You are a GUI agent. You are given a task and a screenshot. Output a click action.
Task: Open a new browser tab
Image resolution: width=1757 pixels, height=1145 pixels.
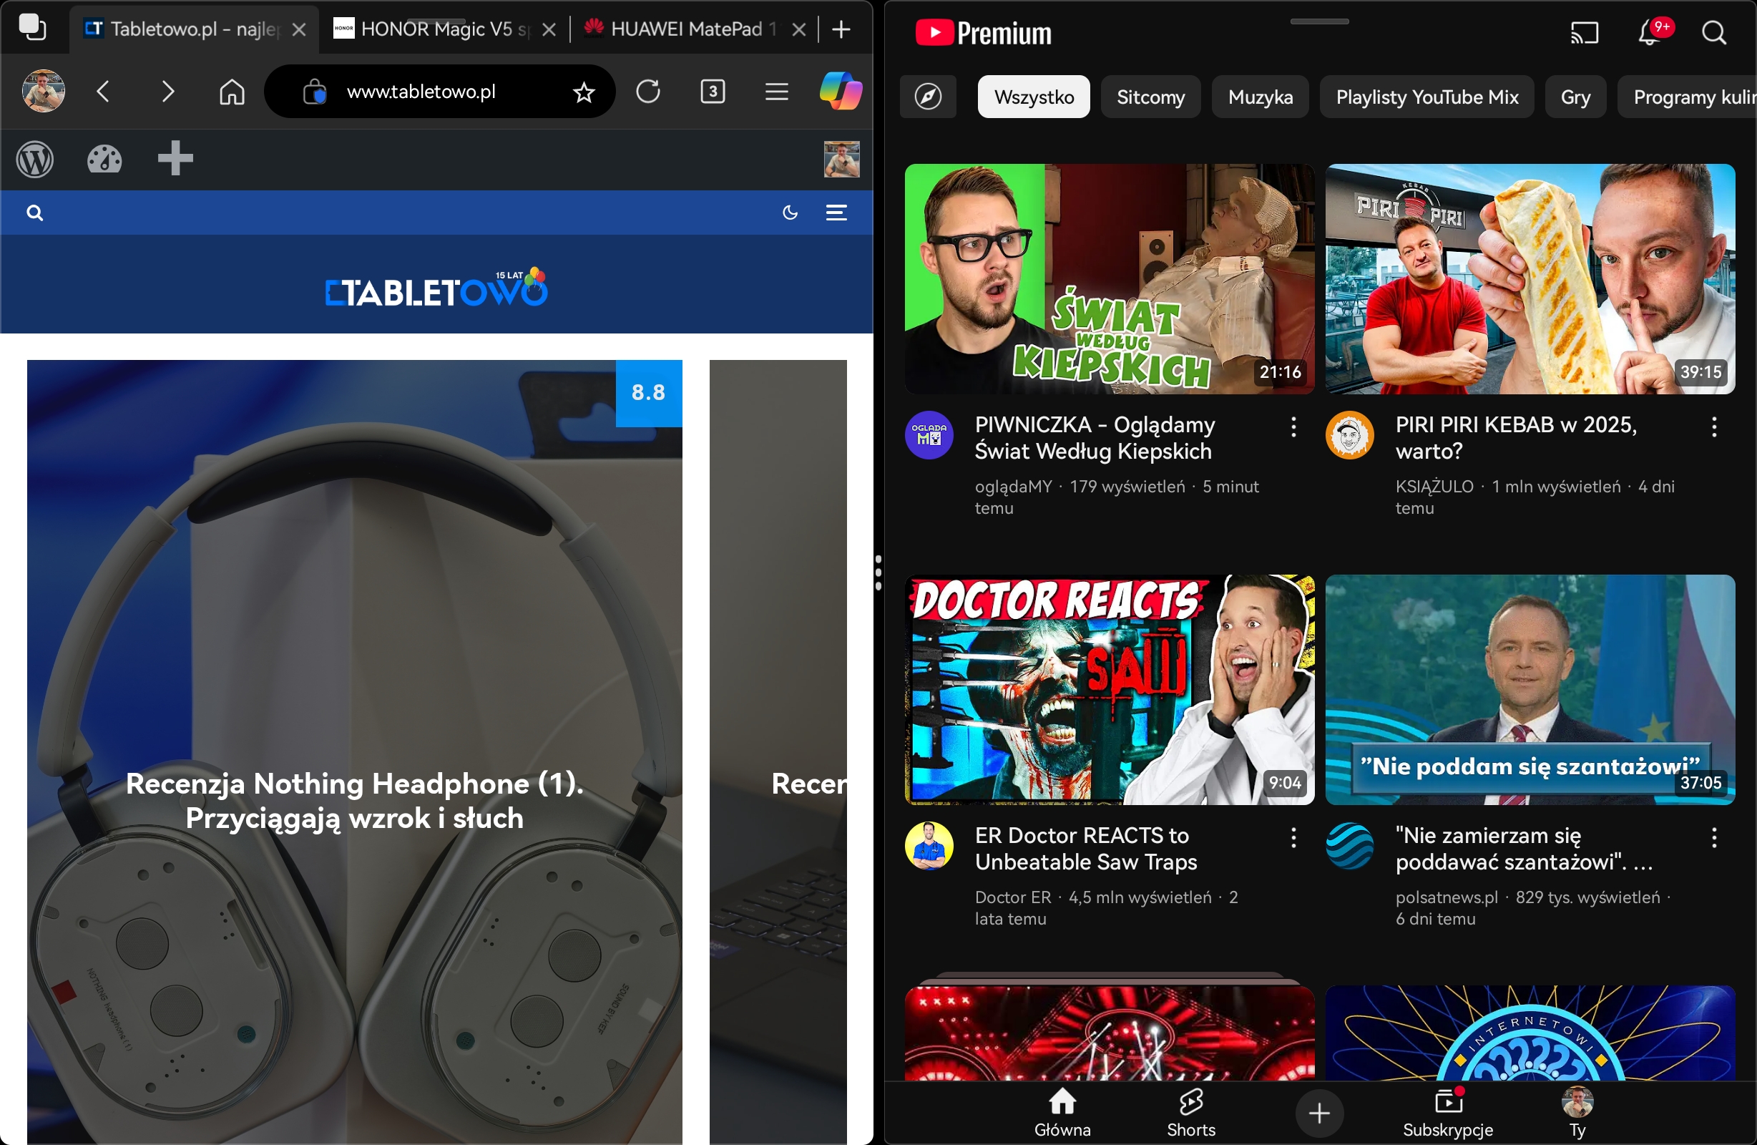(x=841, y=29)
